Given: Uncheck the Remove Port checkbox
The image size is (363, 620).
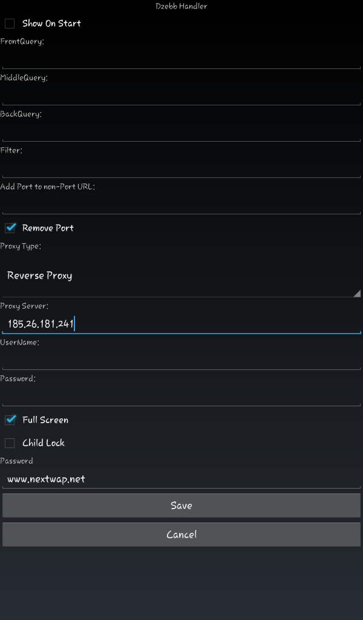Looking at the screenshot, I should [10, 228].
